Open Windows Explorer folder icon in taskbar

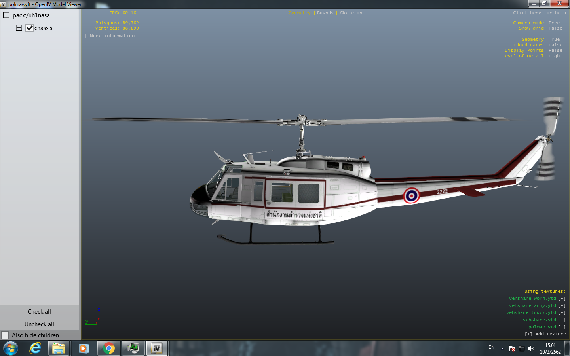[x=59, y=348]
